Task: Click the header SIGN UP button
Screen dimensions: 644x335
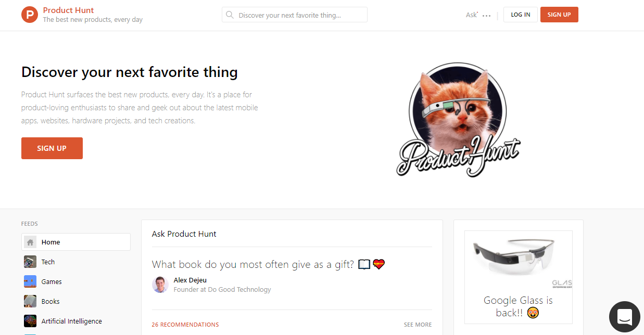Action: pos(559,15)
